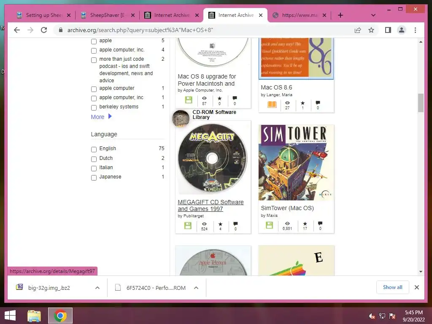Screen dimensions: 432x324
Task: Click the CD-ROM Software Library collection icon
Action: [181, 119]
